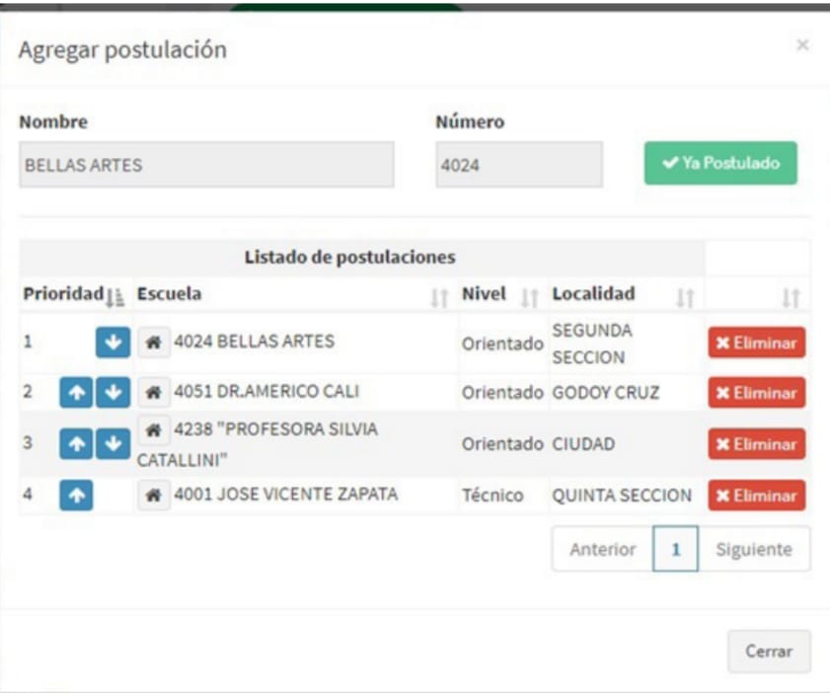Click home icon for 4051 Dr. Americo Cali
Viewport: 830px width, 693px height.
pyautogui.click(x=153, y=393)
